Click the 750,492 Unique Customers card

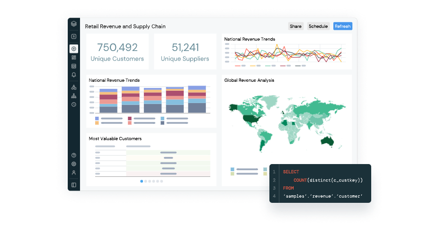117,52
